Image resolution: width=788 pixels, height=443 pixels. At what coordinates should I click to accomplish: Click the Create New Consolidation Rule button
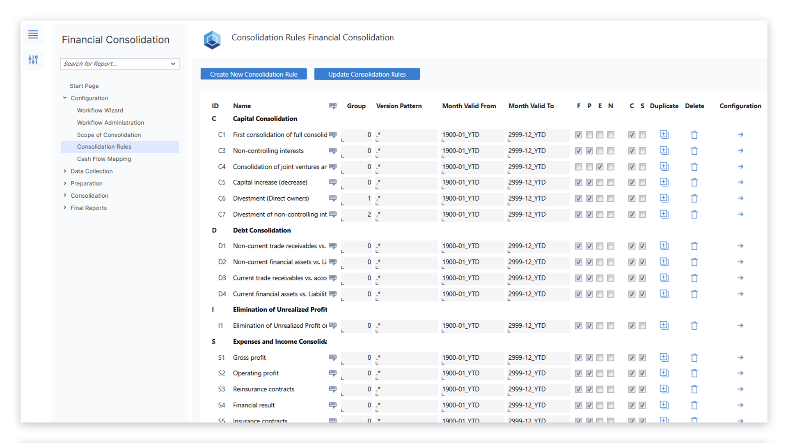(253, 74)
